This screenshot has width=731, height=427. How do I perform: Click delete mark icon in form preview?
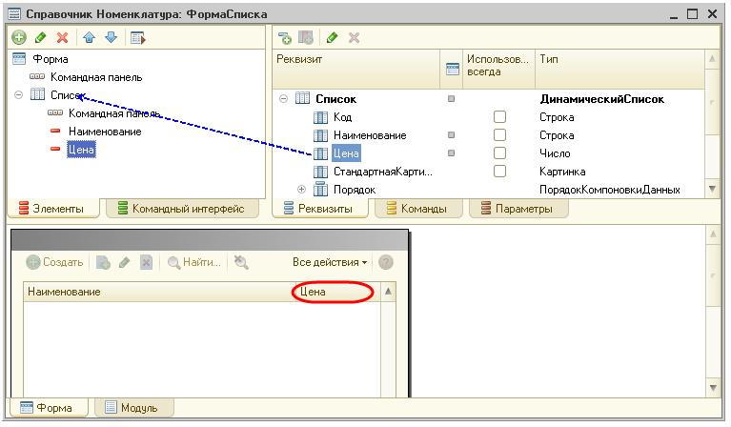[147, 262]
